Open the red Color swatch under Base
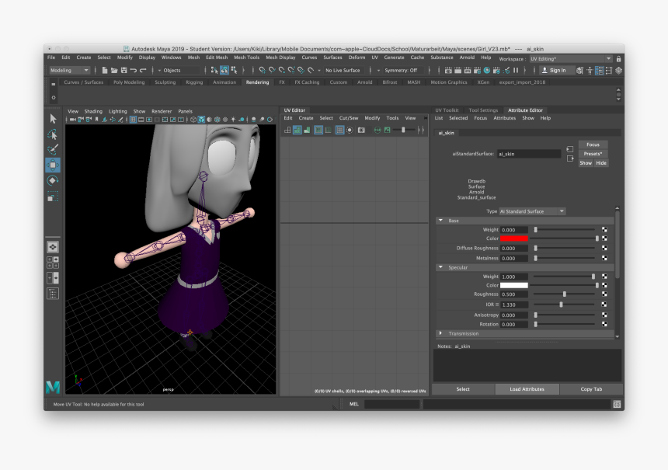668x470 pixels. point(513,238)
